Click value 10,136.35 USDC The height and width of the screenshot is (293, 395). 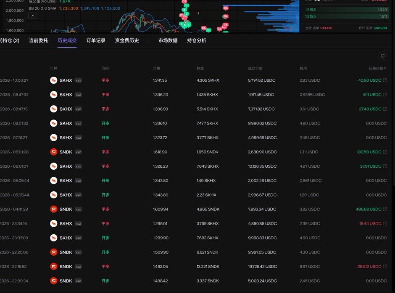click(262, 166)
